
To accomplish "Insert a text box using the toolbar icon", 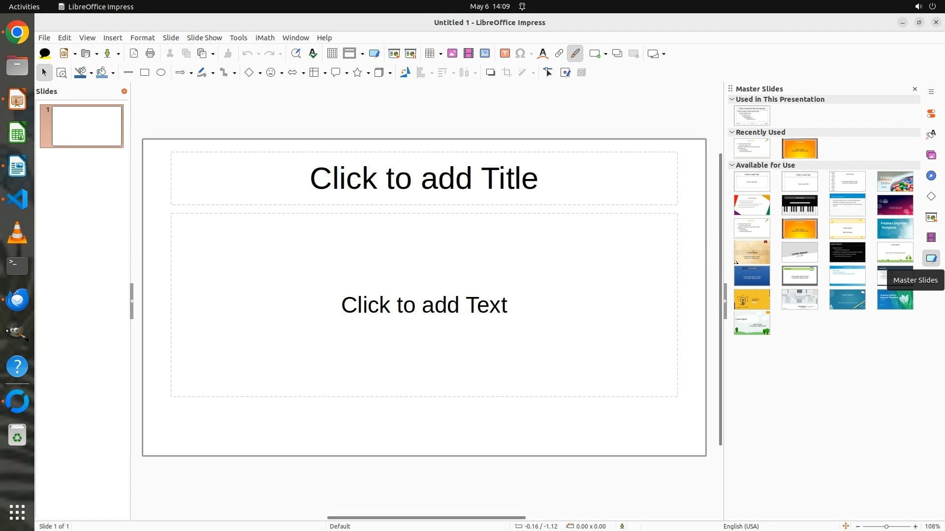I will tap(504, 54).
